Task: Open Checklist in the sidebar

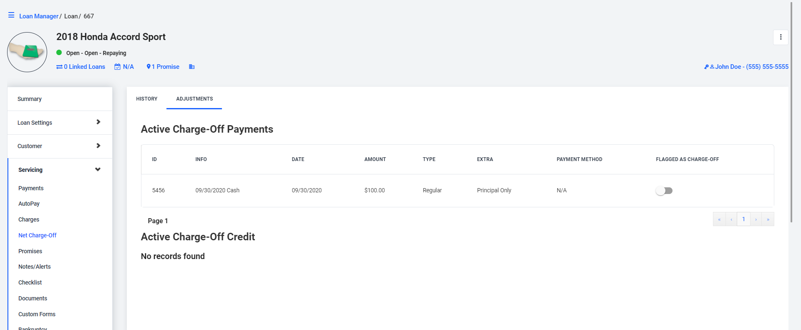Action: coord(30,282)
